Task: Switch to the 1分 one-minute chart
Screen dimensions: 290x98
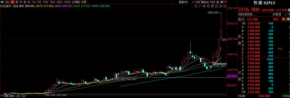Action: pos(34,2)
